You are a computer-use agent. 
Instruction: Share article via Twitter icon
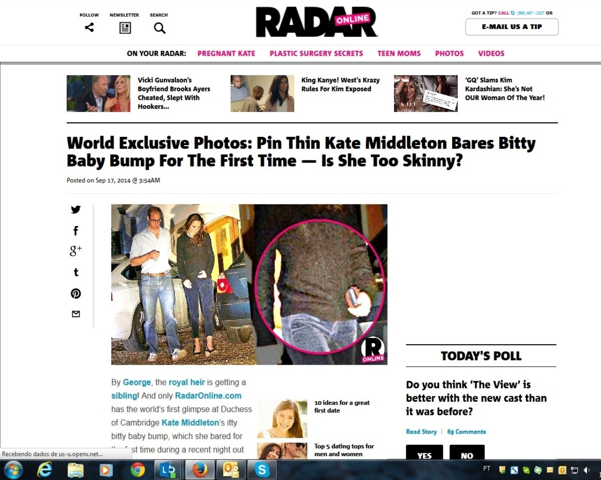(76, 210)
